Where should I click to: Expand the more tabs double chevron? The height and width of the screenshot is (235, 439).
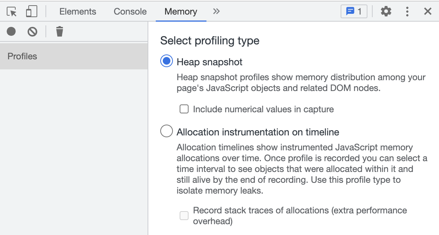click(217, 12)
